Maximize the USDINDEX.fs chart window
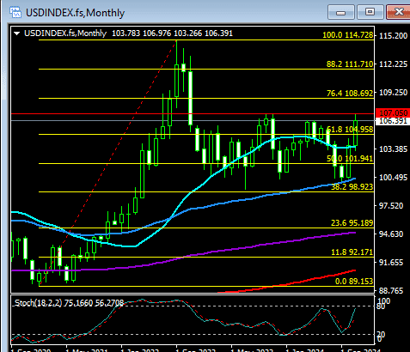 coord(370,12)
